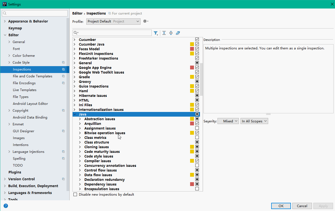This screenshot has width=335, height=211.
Task: Select Plugins in the settings tree
Action: tap(15, 172)
